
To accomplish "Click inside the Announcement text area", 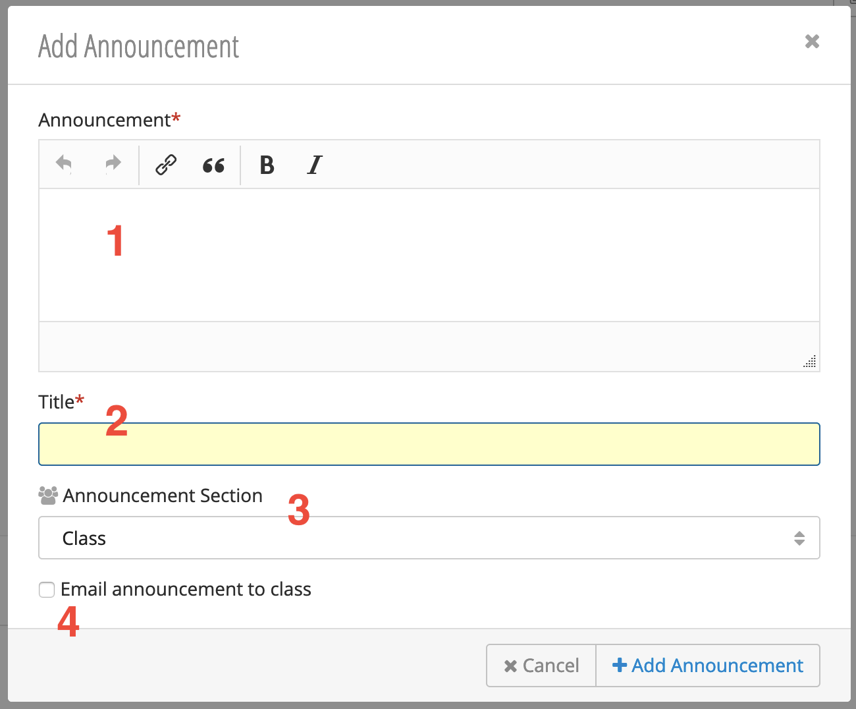I will pyautogui.click(x=429, y=255).
